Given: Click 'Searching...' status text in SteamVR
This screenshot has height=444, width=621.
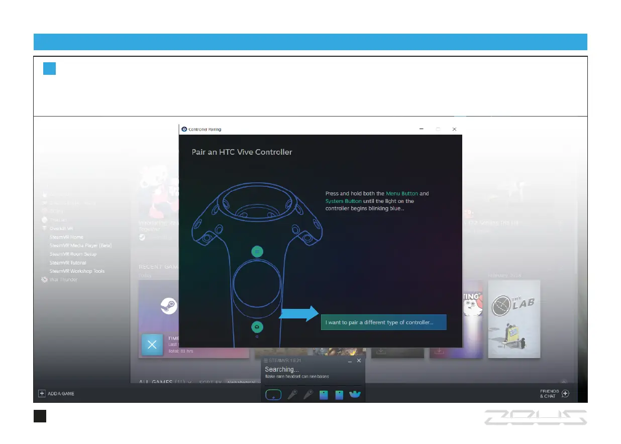Looking at the screenshot, I should 282,370.
